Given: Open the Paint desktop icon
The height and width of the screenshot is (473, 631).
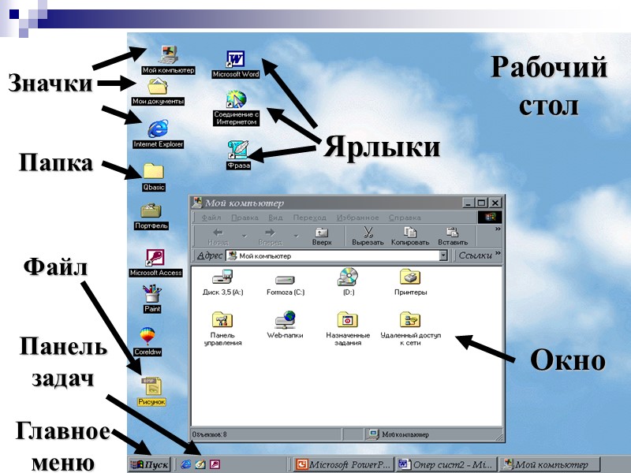Looking at the screenshot, I should pyautogui.click(x=152, y=299).
